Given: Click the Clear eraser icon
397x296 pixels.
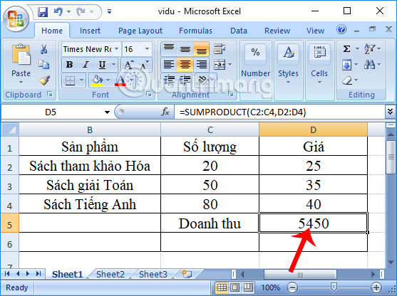Looking at the screenshot, I should coord(347,80).
